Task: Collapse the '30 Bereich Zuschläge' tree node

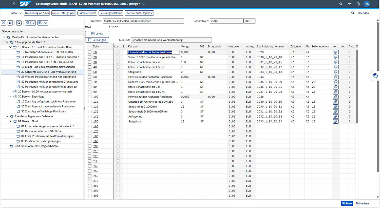Action: [10, 97]
